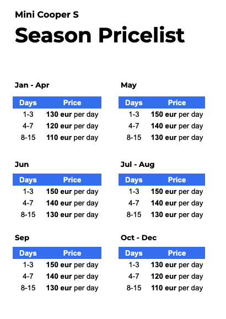Click Days header in Oct - Dec table
Screen dimensions: 226x319
tap(134, 253)
